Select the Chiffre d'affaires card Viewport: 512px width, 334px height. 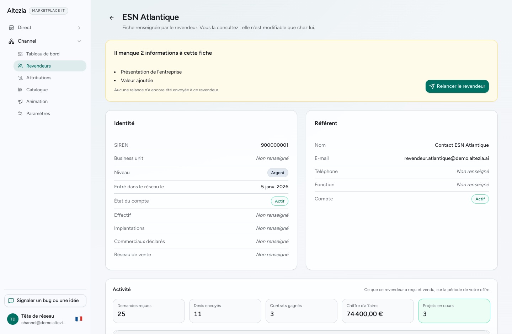click(x=378, y=311)
